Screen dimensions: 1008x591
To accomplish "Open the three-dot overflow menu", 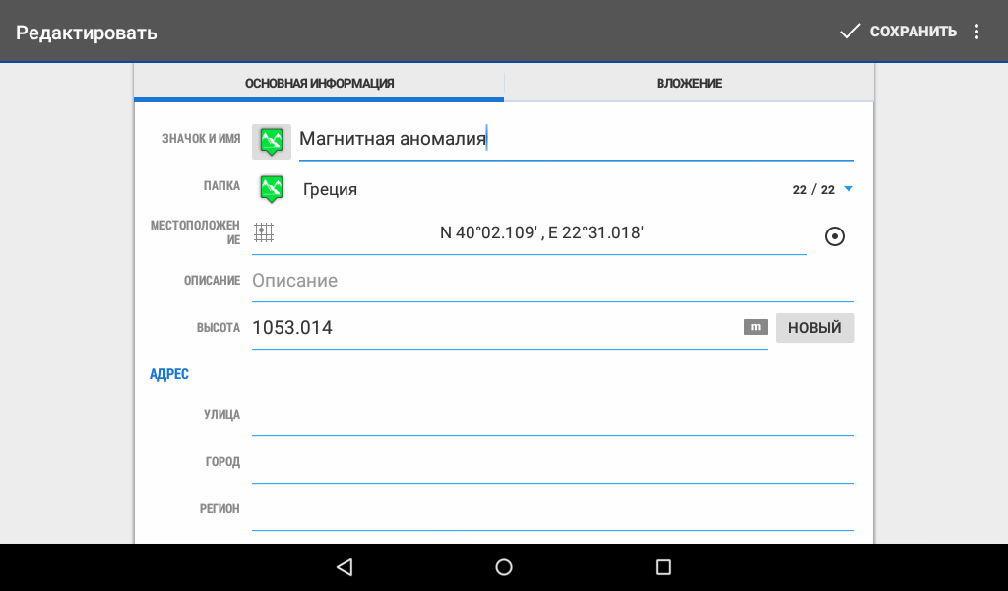I will pyautogui.click(x=976, y=32).
